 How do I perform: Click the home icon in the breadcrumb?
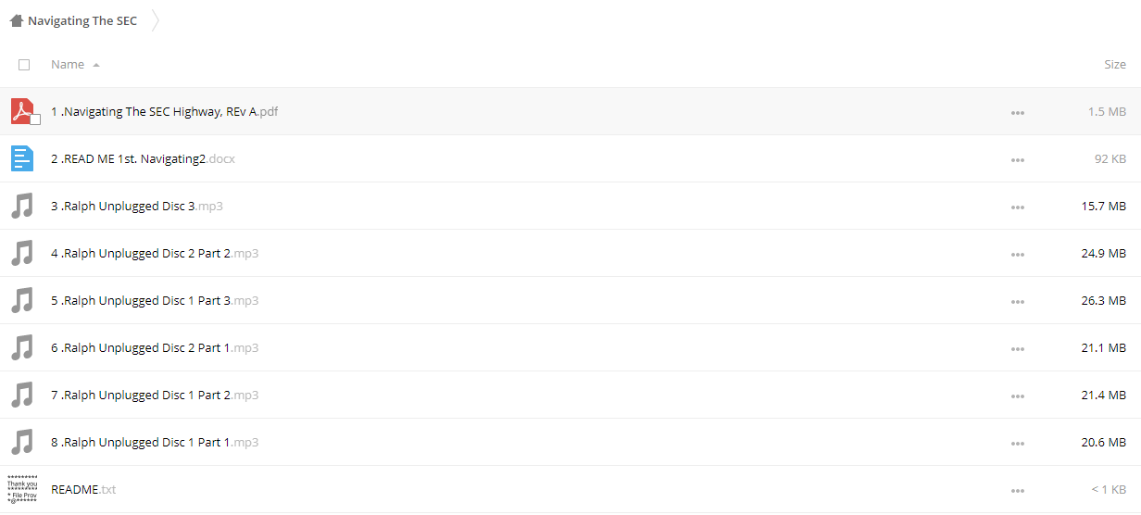click(x=17, y=20)
